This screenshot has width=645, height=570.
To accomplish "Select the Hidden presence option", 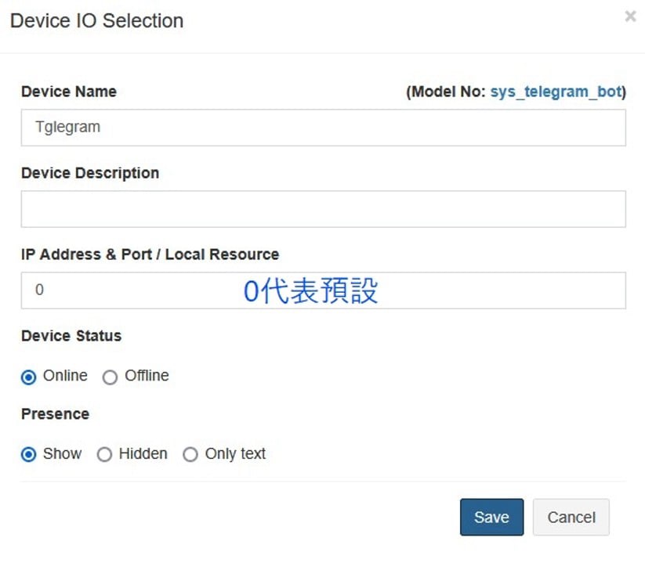I will 104,455.
